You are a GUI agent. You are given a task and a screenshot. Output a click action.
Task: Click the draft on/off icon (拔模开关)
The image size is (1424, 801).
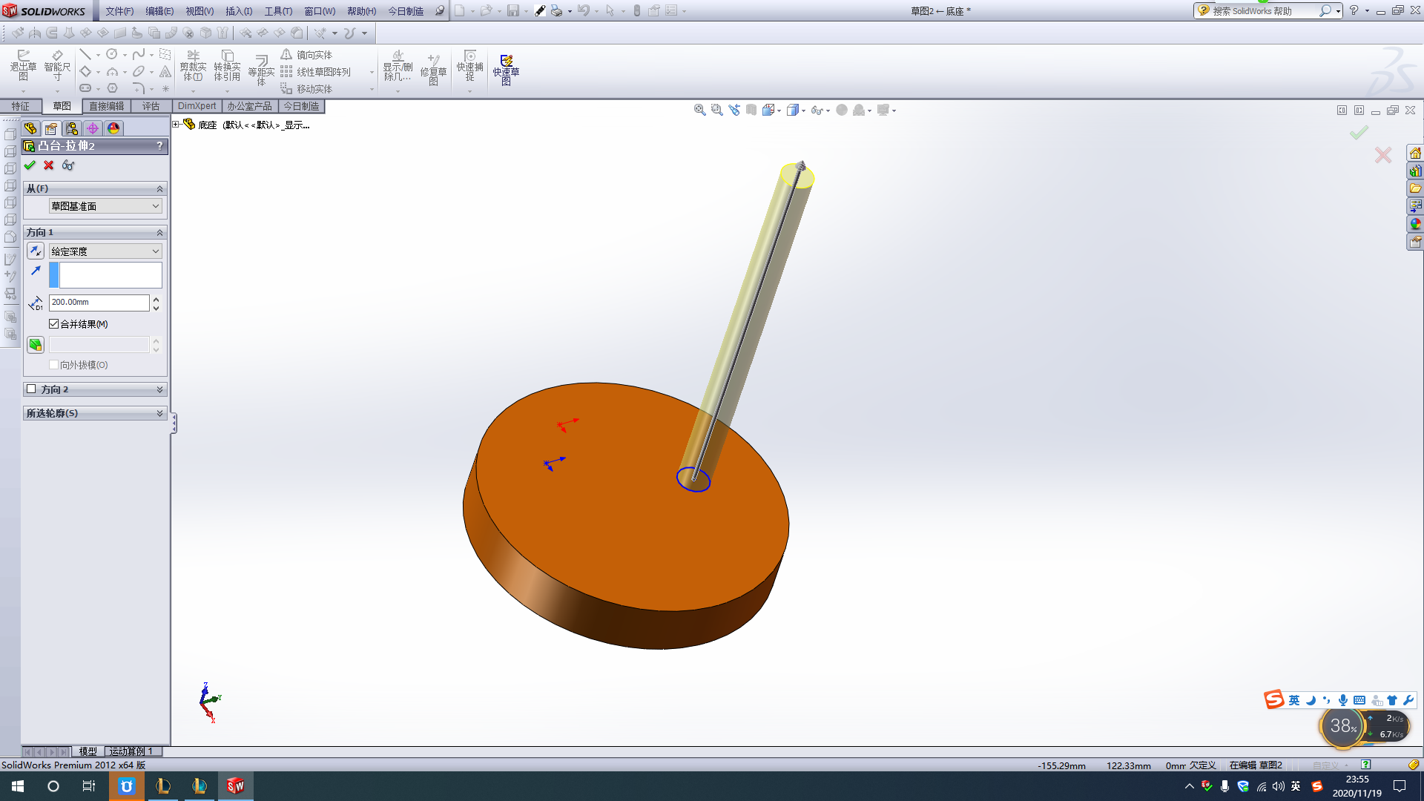coord(35,345)
